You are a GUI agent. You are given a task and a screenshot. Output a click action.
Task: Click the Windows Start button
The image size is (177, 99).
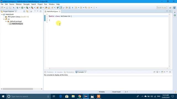tap(3, 97)
